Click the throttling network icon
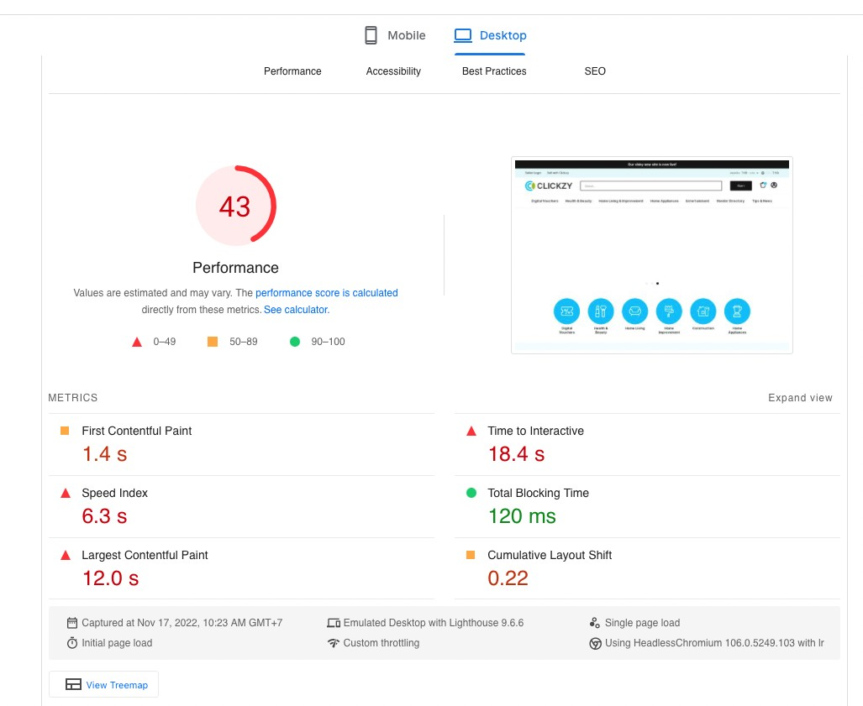863x706 pixels. click(x=334, y=643)
